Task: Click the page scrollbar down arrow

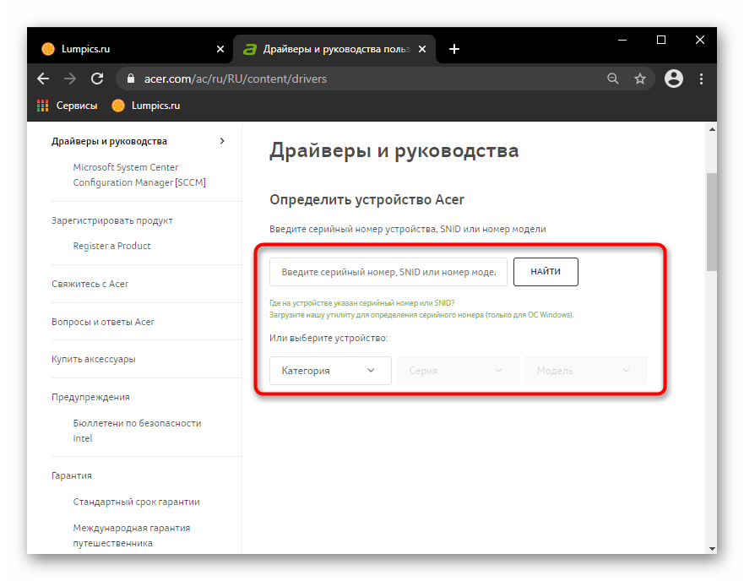Action: click(x=712, y=548)
